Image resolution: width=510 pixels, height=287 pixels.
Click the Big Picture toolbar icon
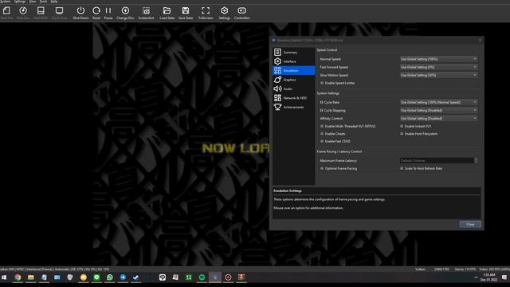pyautogui.click(x=59, y=13)
